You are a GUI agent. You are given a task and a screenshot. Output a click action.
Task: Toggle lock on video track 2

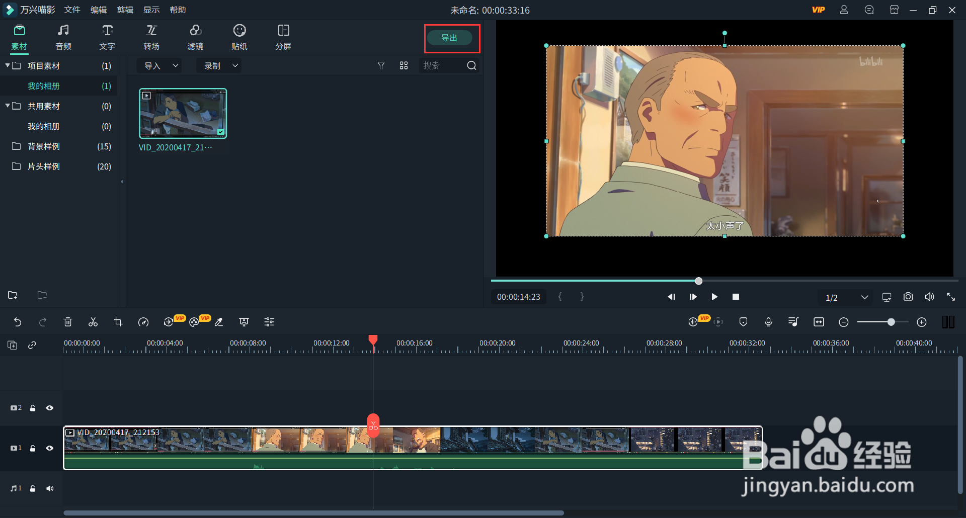click(33, 408)
